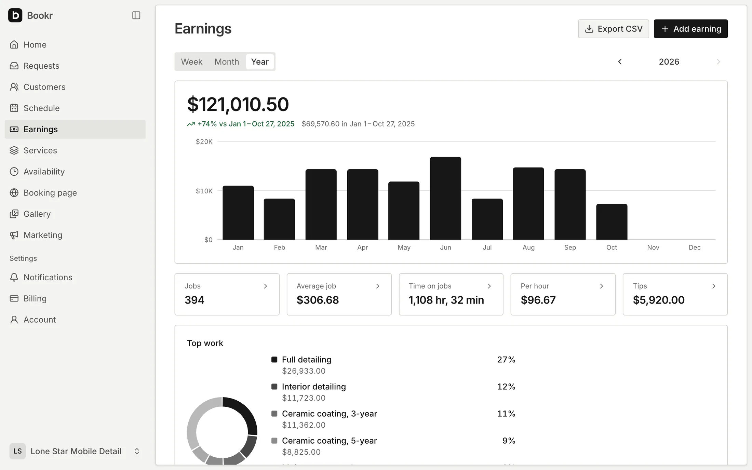The image size is (752, 470).
Task: Switch to the Month view
Action: click(x=227, y=62)
